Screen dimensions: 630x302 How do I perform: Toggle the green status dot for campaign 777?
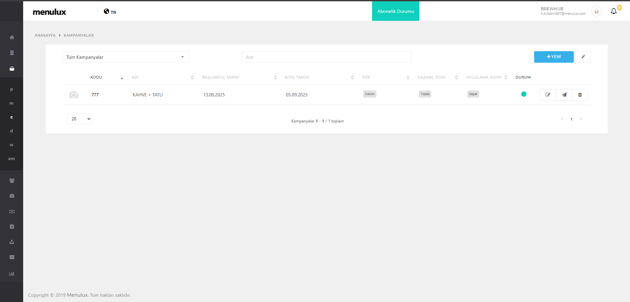pos(524,94)
